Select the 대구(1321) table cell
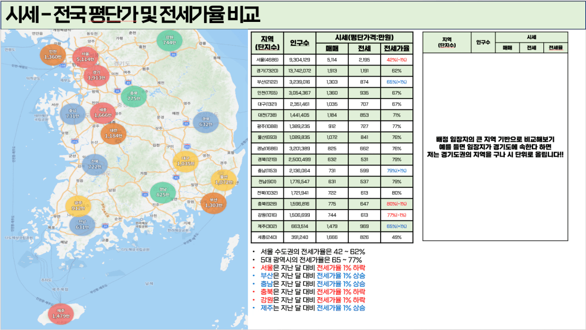This screenshot has height=330, width=586. point(267,104)
